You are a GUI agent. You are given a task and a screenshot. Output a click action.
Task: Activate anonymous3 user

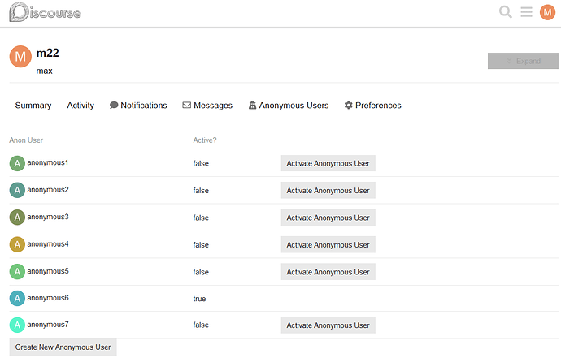click(328, 218)
